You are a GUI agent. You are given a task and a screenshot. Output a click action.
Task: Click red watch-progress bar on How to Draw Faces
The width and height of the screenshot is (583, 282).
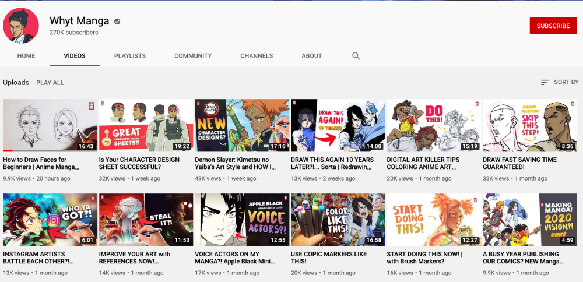pyautogui.click(x=8, y=151)
